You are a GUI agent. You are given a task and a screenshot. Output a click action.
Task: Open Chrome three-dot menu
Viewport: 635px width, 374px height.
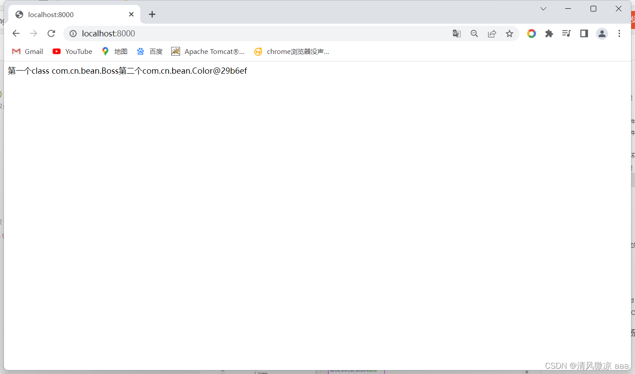[x=619, y=34]
